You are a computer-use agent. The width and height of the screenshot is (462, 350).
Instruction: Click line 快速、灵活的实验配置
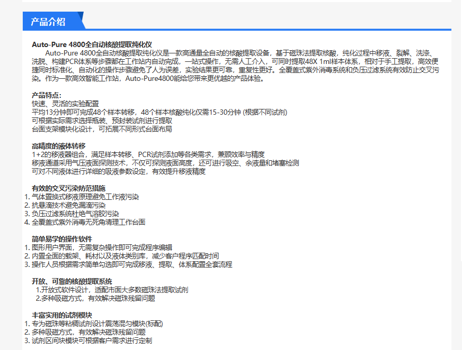[65, 104]
